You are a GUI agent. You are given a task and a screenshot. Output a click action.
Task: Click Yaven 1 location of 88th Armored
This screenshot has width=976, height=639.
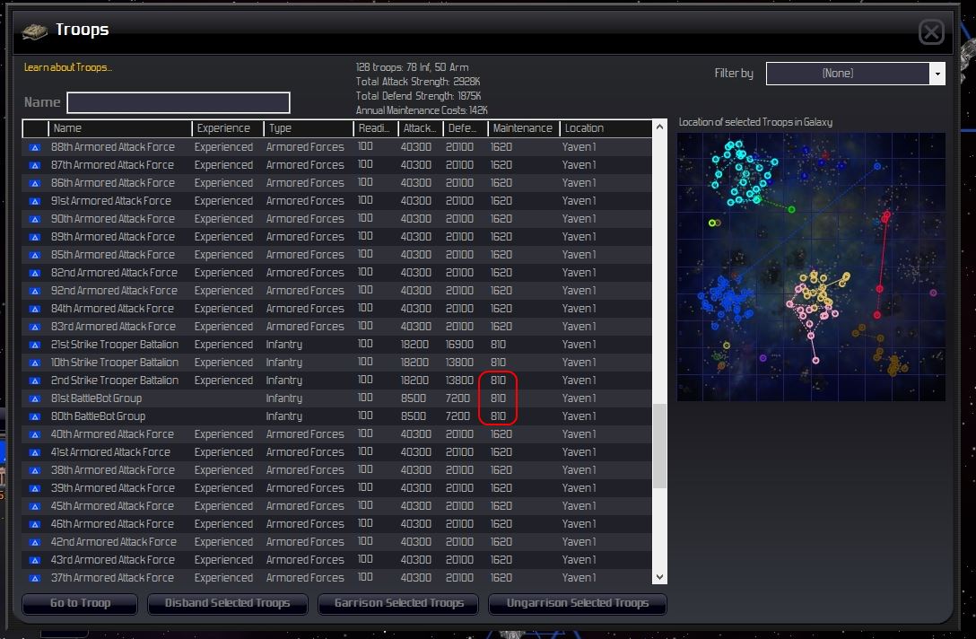coord(579,147)
